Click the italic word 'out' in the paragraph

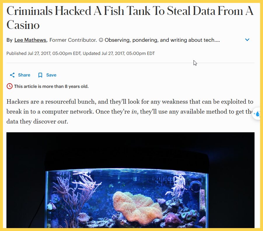(x=62, y=121)
